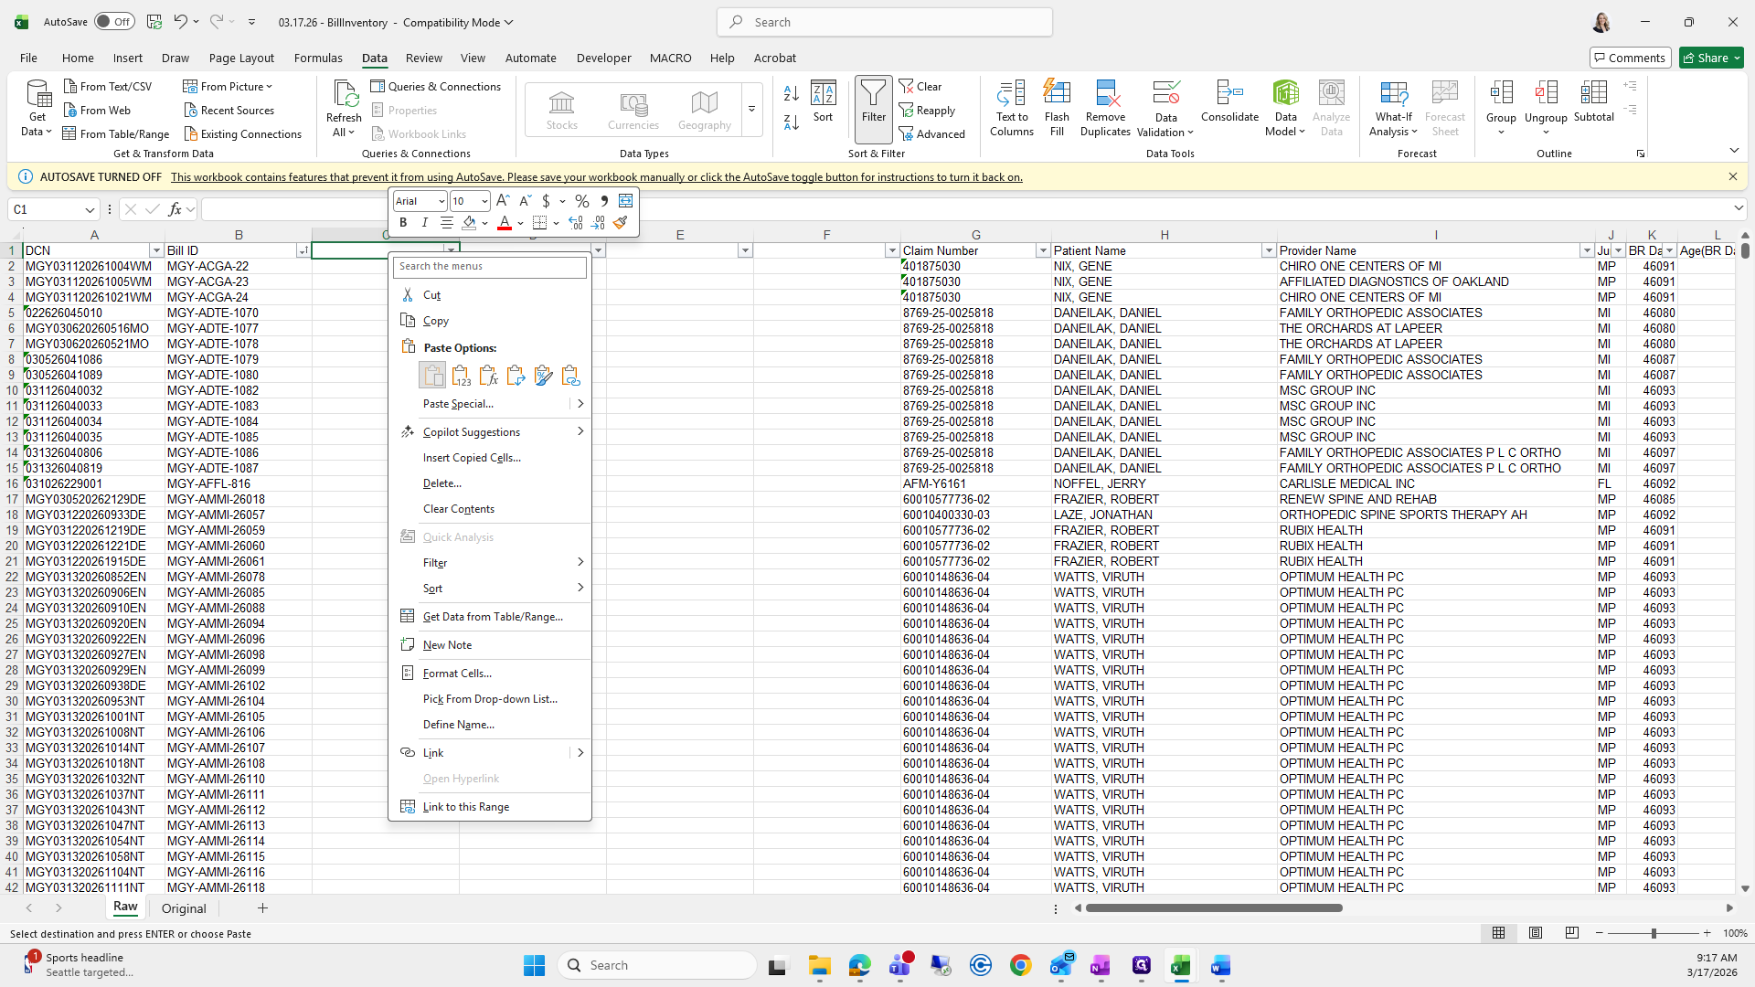Click Format Painter in the mini toolbar
The width and height of the screenshot is (1755, 987).
click(x=621, y=222)
